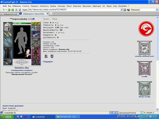
Task: Open the Животное menu
Action: 77,6
